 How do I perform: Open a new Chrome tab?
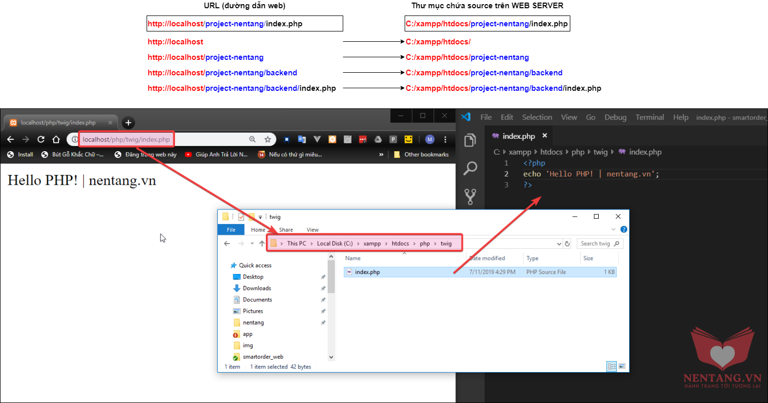pos(128,123)
